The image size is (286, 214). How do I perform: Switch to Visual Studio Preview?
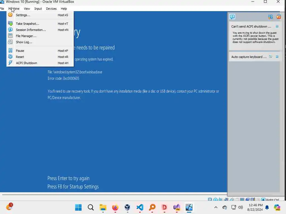click(x=177, y=207)
